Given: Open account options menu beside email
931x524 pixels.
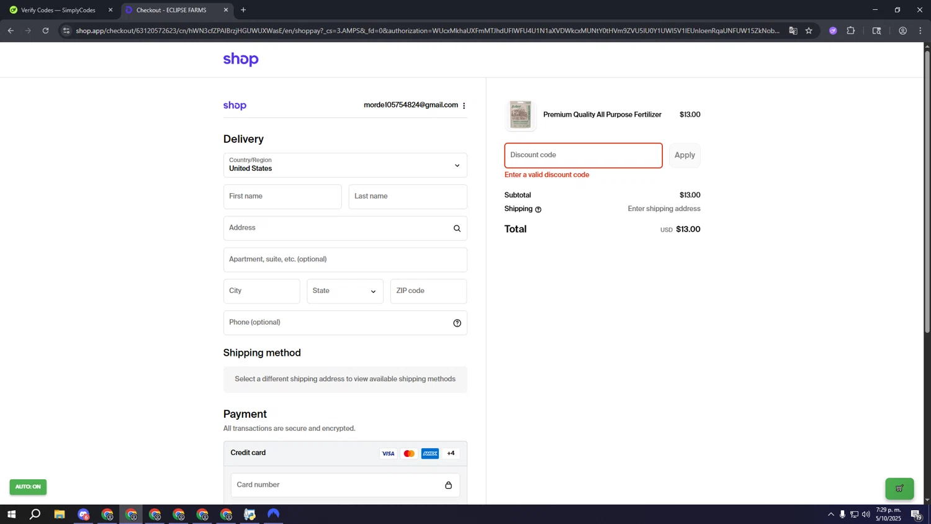Looking at the screenshot, I should [x=464, y=106].
